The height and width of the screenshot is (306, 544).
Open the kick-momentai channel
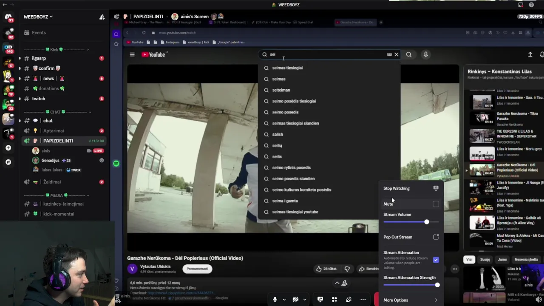[64, 214]
